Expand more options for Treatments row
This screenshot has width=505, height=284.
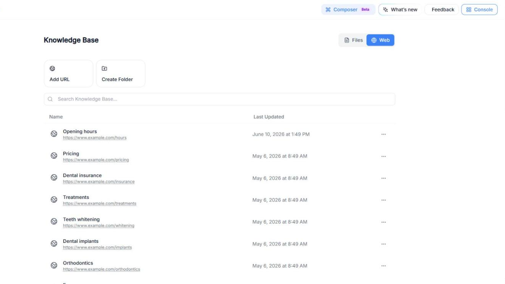(x=384, y=200)
